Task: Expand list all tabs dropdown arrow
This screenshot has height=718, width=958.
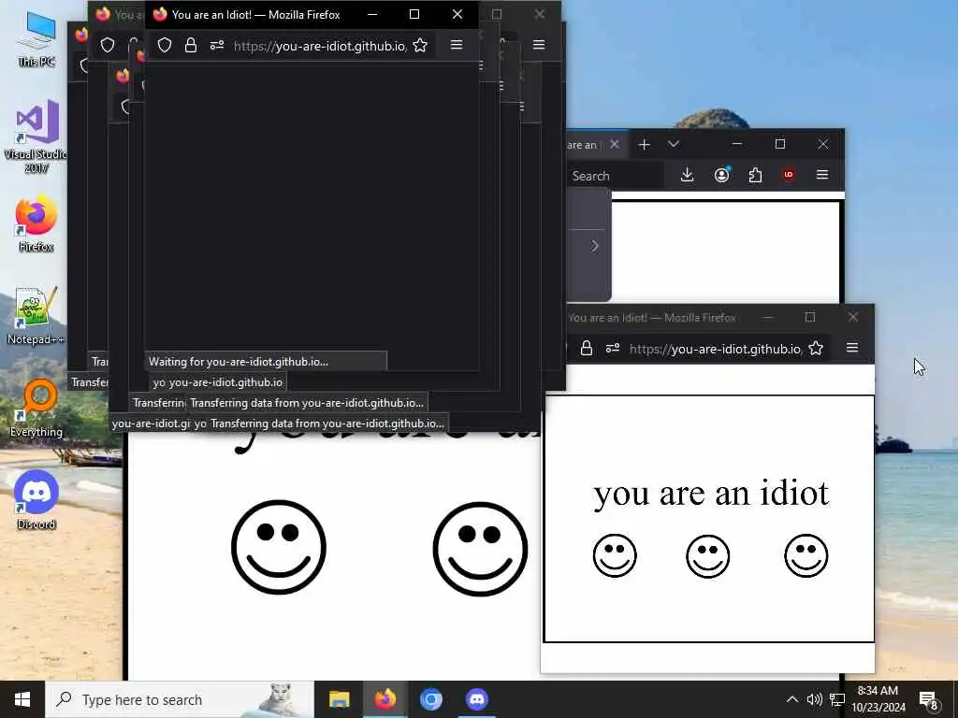Action: point(674,144)
